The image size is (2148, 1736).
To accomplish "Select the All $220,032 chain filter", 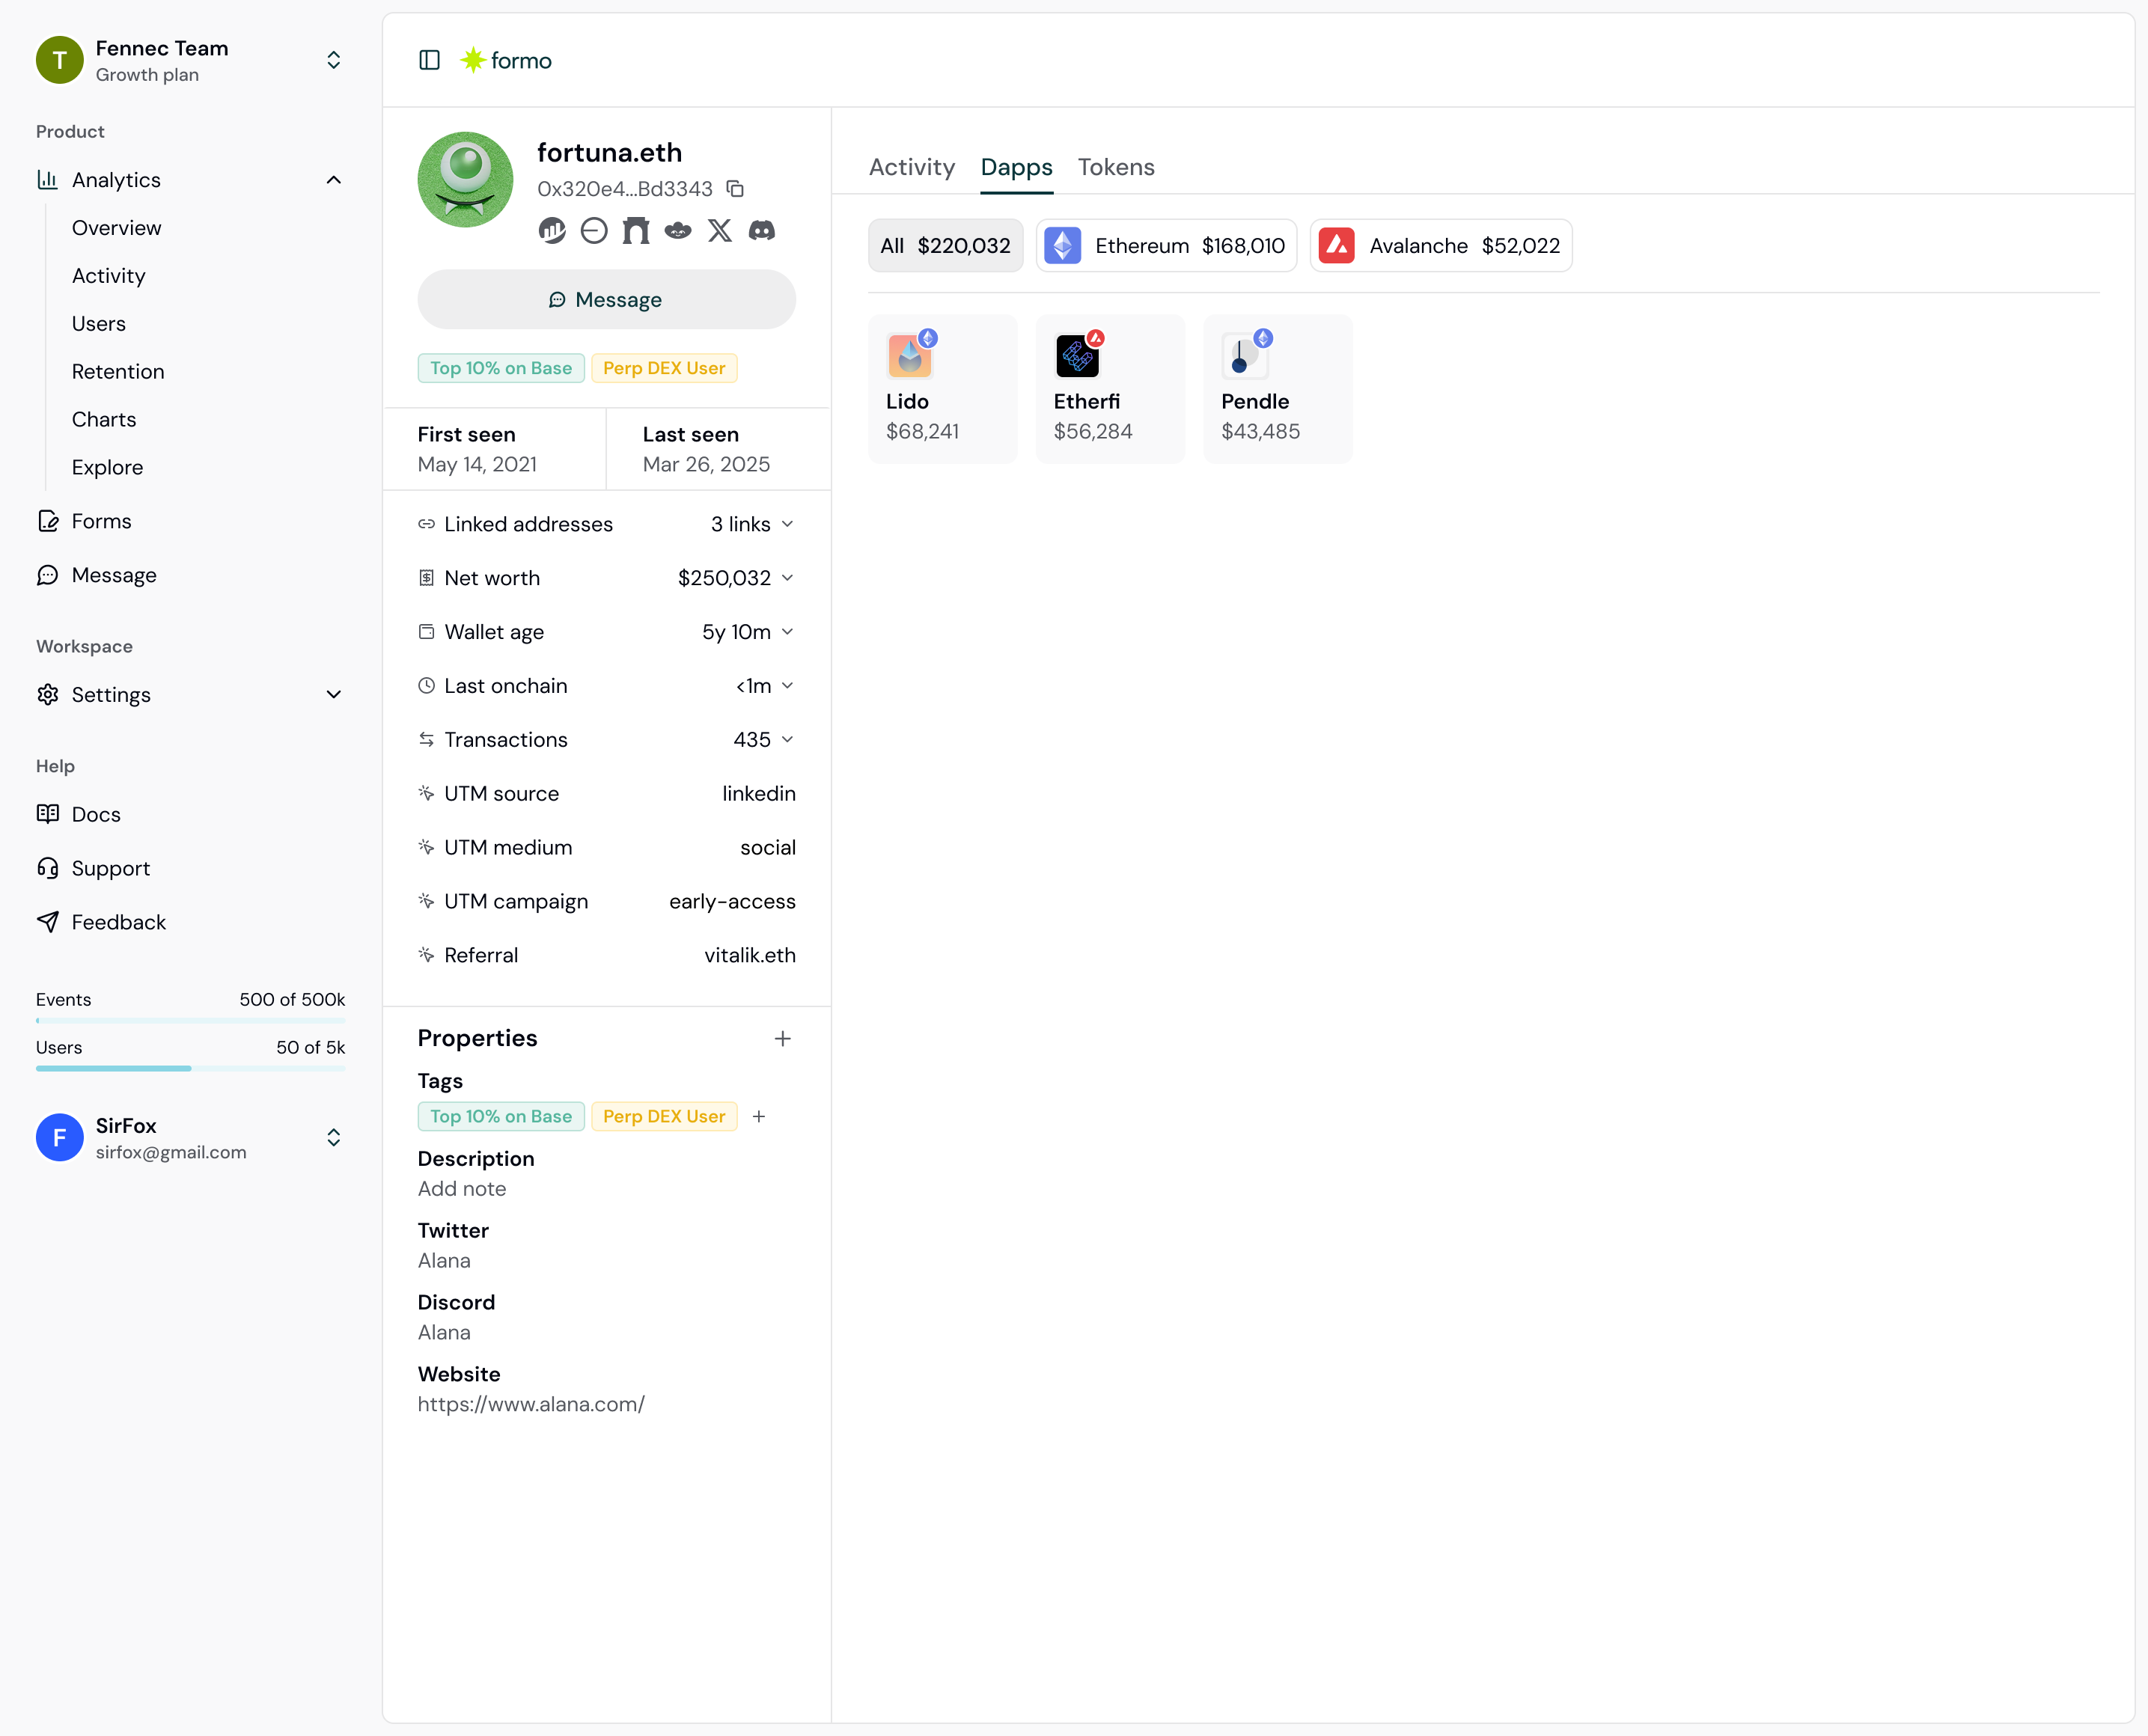I will [945, 246].
